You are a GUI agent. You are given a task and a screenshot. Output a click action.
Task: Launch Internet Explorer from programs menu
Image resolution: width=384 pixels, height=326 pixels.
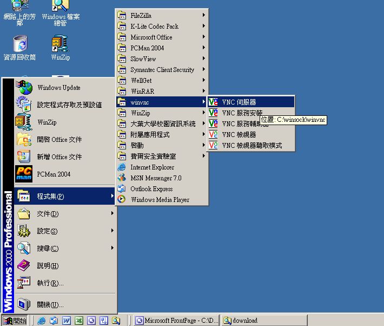[162, 167]
